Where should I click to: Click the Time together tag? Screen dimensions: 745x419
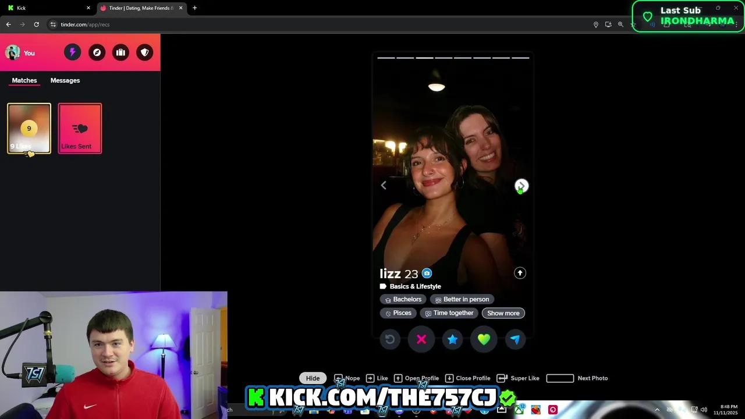(449, 313)
